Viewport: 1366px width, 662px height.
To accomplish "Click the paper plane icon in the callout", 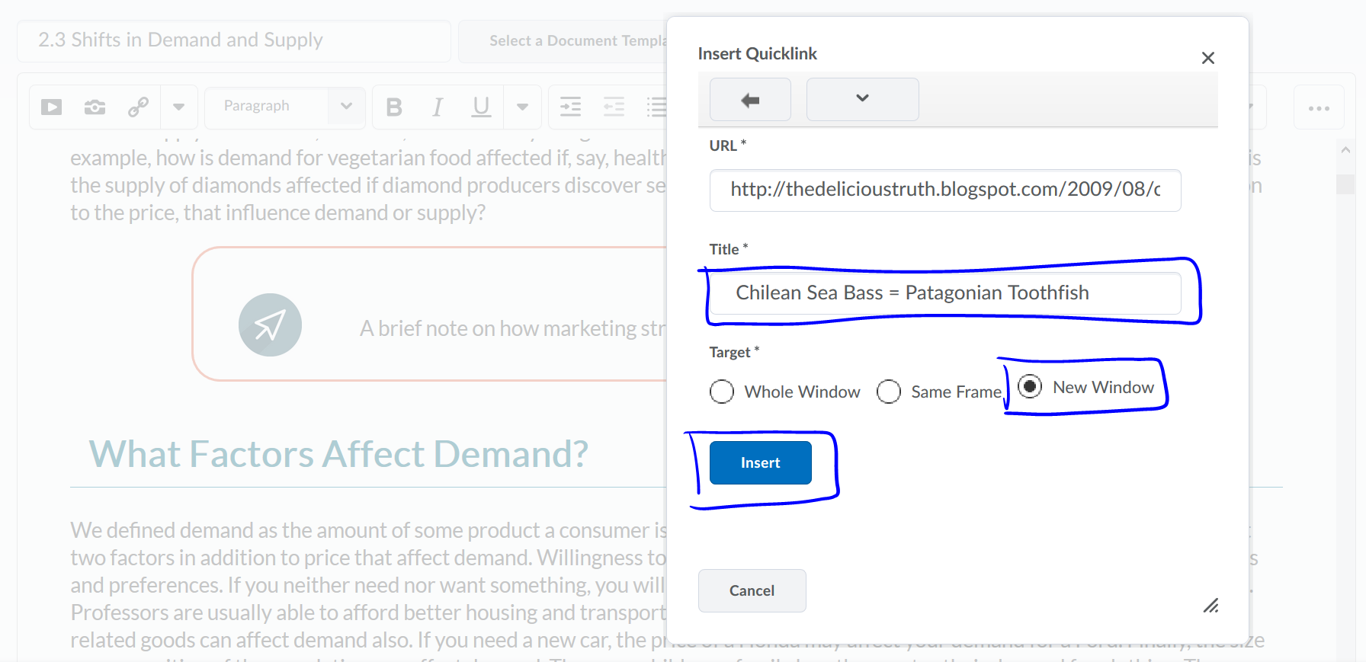I will [270, 325].
